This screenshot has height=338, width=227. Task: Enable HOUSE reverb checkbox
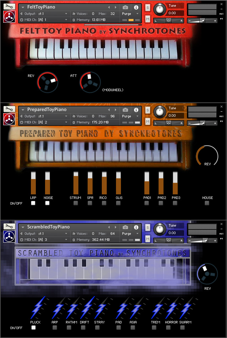click(207, 203)
